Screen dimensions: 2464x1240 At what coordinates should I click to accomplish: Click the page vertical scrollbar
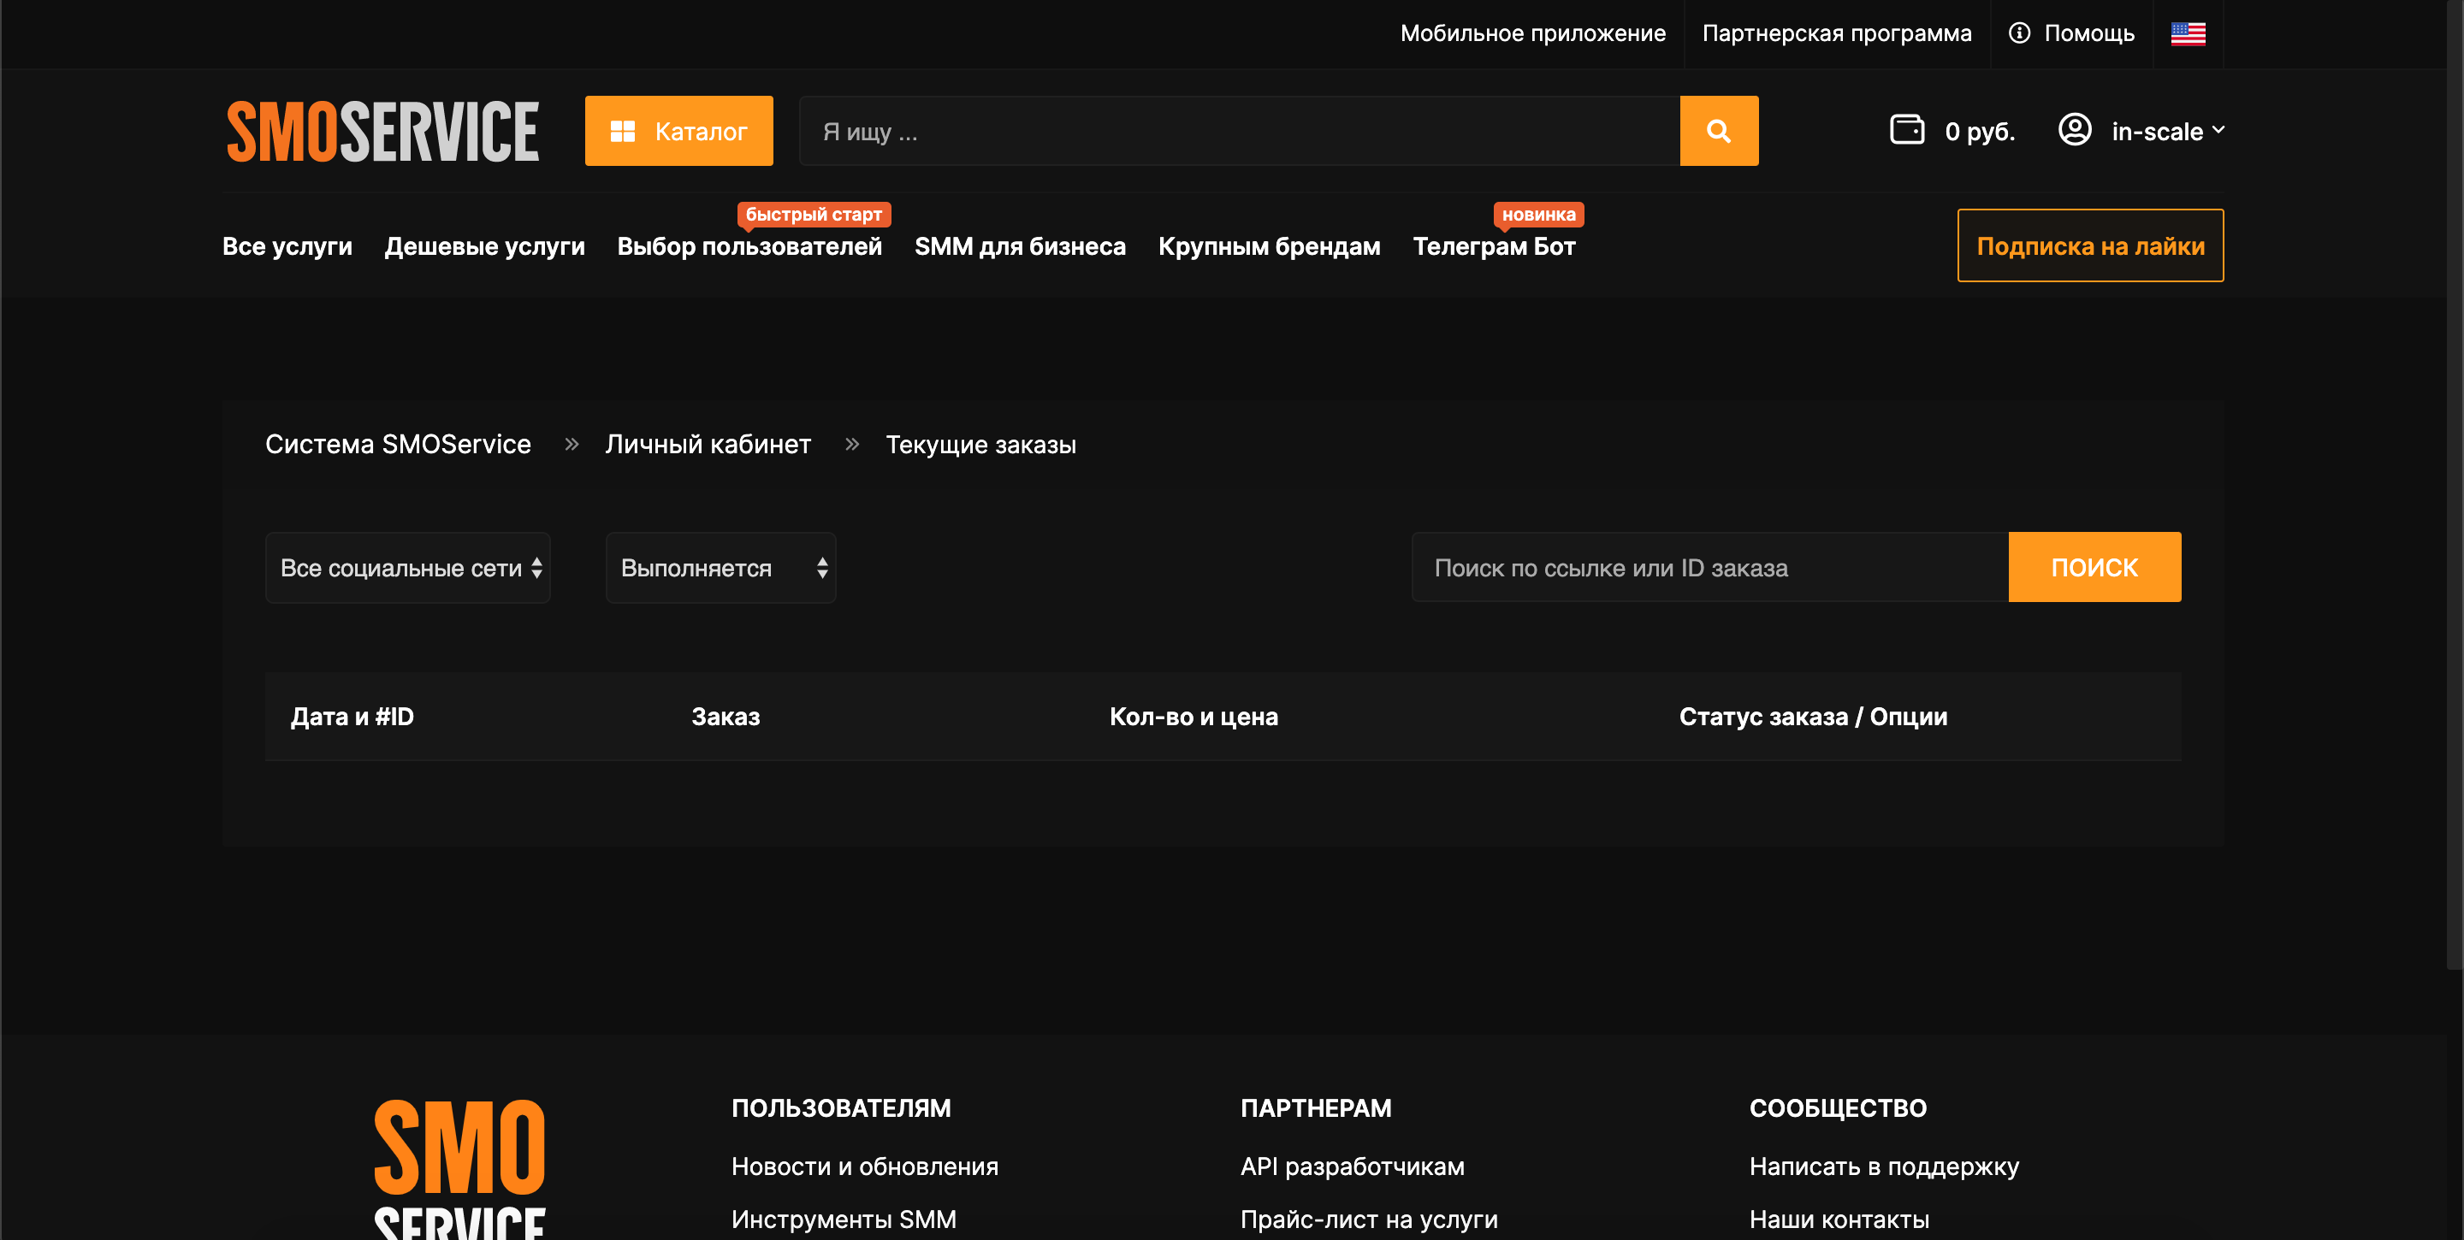coord(2455,486)
